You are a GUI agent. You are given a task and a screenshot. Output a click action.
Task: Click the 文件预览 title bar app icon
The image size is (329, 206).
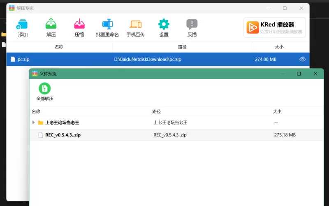click(x=35, y=74)
